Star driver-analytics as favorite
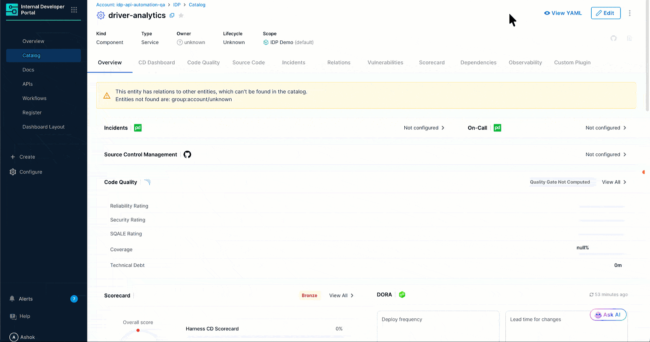This screenshot has height=342, width=650. pos(181,16)
